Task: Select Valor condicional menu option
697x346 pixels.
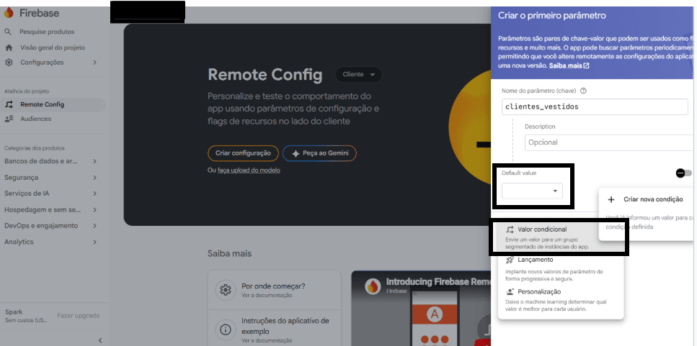Action: click(561, 237)
